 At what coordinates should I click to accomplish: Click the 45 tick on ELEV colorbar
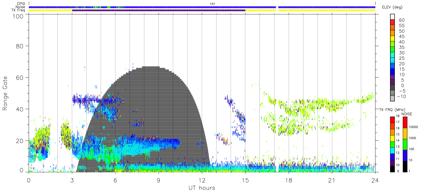click(402, 37)
